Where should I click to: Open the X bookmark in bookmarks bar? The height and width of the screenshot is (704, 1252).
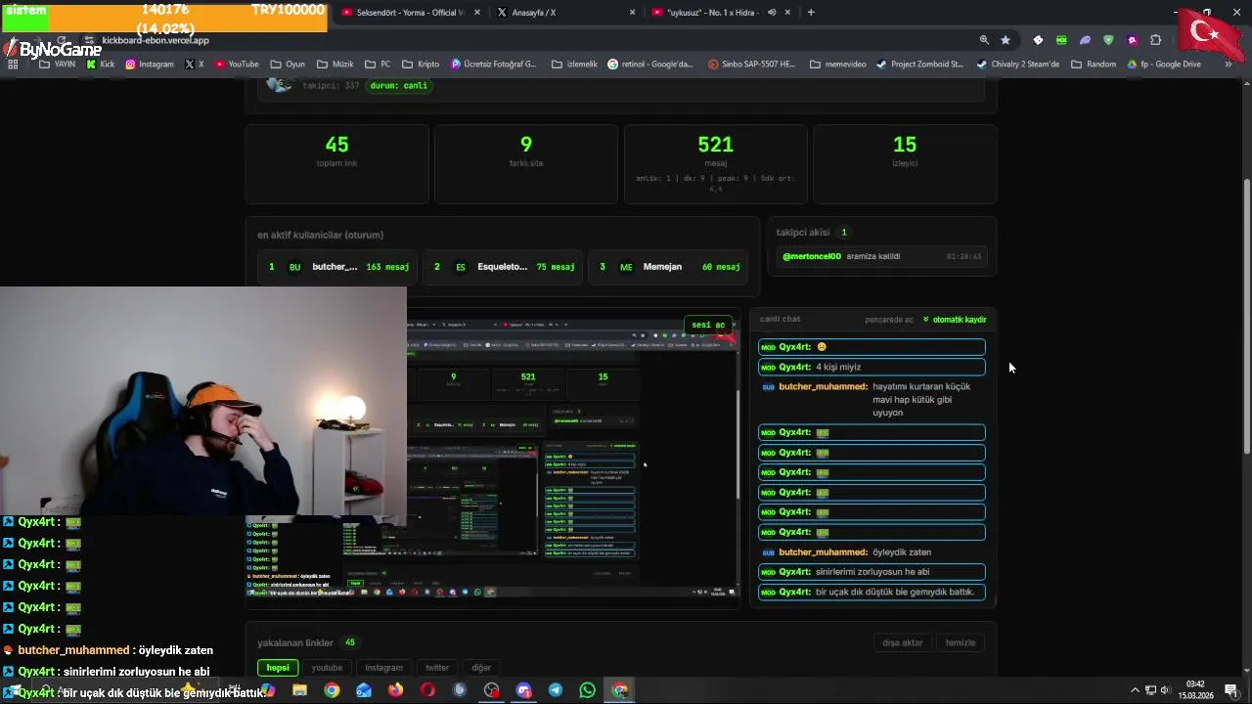click(x=195, y=64)
